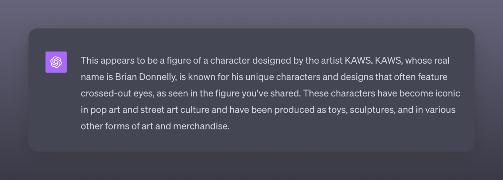
Task: Click the words "various" at end of line four
Action: point(441,110)
